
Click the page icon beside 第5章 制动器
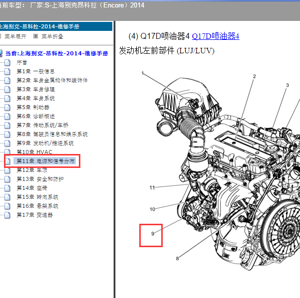pyautogui.click(x=7, y=107)
